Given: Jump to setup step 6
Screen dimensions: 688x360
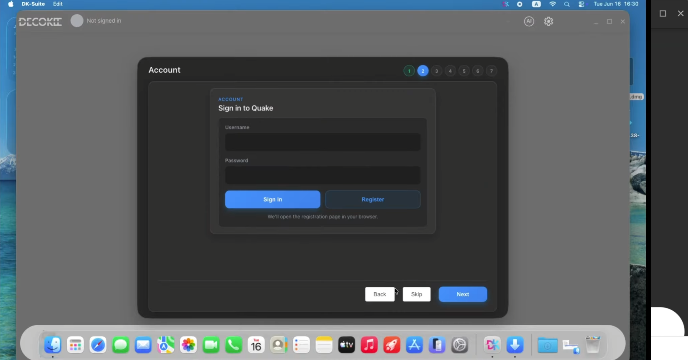Looking at the screenshot, I should 478,71.
